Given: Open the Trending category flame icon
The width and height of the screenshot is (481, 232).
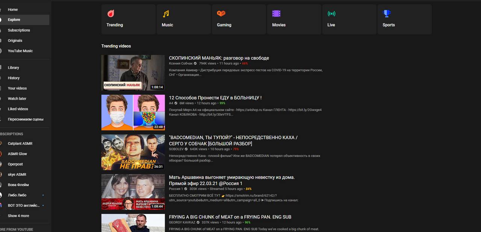Looking at the screenshot, I should pos(111,14).
